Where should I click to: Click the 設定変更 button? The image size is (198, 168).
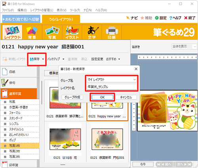97,59
